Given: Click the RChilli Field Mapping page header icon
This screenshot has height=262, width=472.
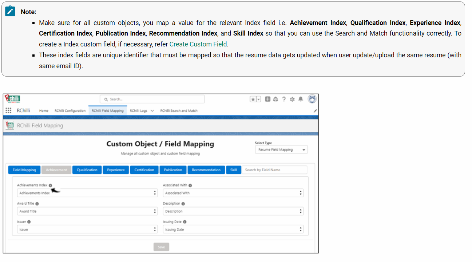Looking at the screenshot, I should click(10, 125).
